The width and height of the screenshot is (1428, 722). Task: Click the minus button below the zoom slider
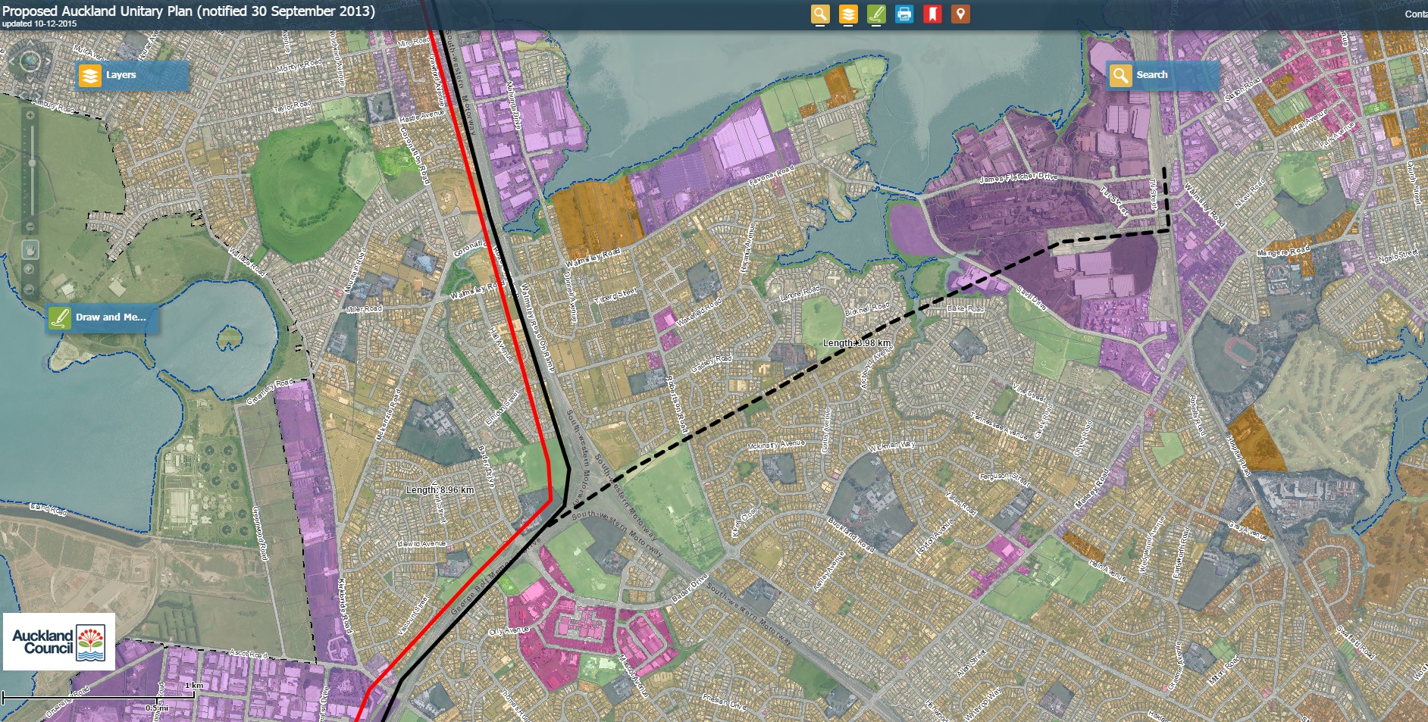(x=30, y=227)
